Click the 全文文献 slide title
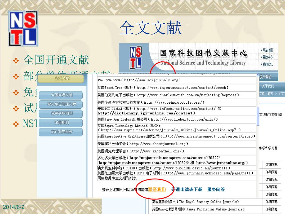This screenshot has height=214, width=285. click(150, 28)
